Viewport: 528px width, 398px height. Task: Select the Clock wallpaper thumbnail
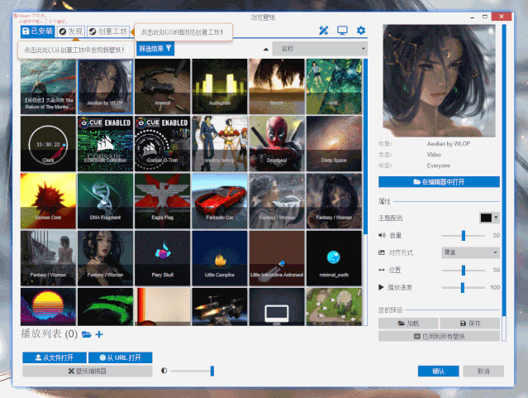(x=48, y=144)
